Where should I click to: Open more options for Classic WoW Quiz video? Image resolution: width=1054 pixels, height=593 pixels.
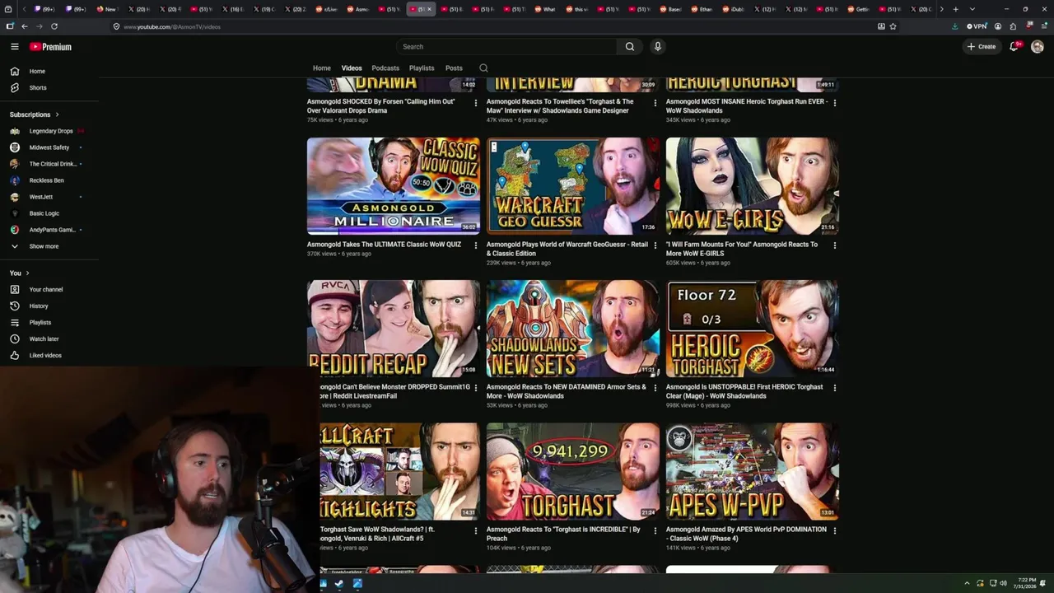[476, 245]
